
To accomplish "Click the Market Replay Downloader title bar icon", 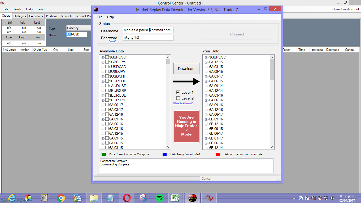I will coord(96,10).
